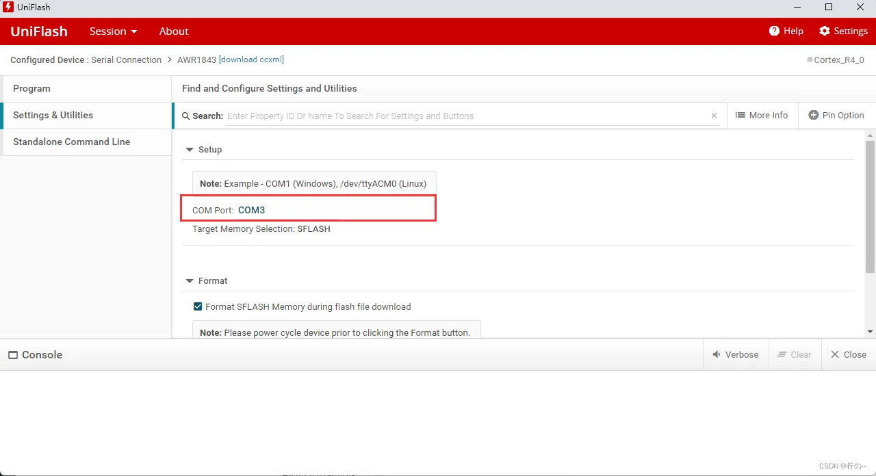
Task: Click the search settings input field
Action: 467,116
